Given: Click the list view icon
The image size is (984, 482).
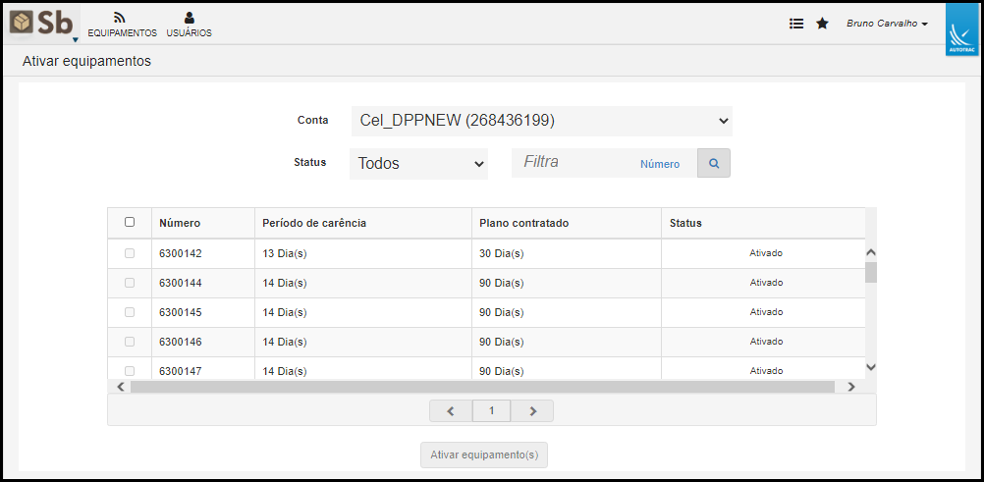Looking at the screenshot, I should tap(796, 24).
